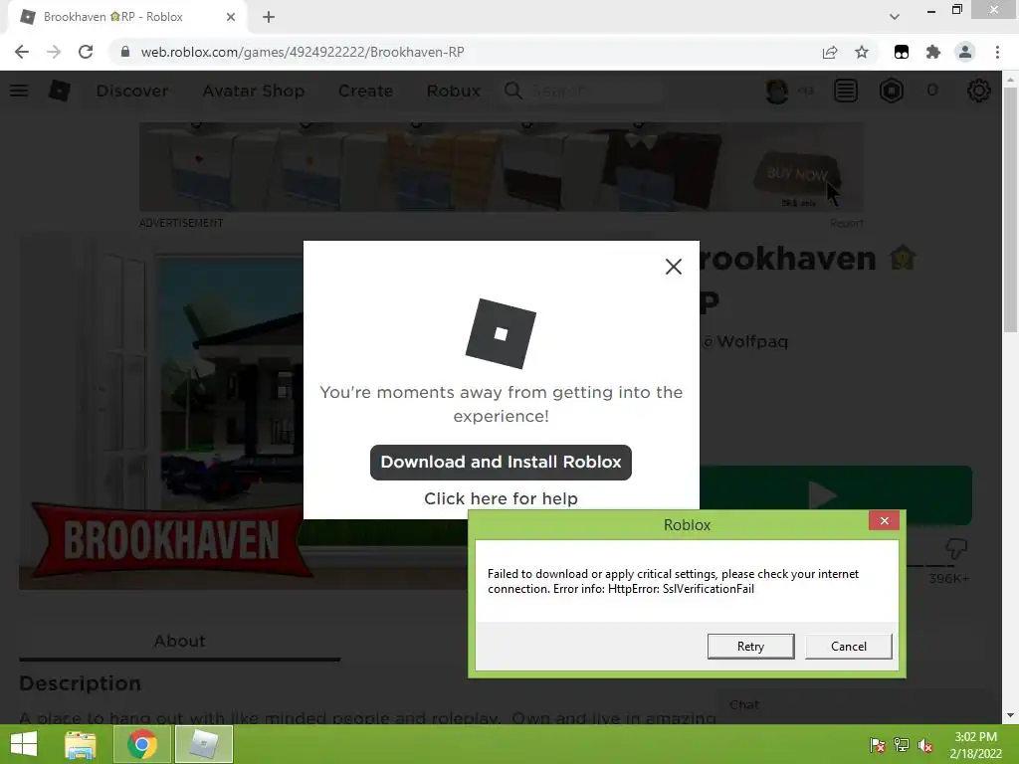Dismiss the download modal with its X icon
Image resolution: width=1019 pixels, height=764 pixels.
click(x=674, y=267)
